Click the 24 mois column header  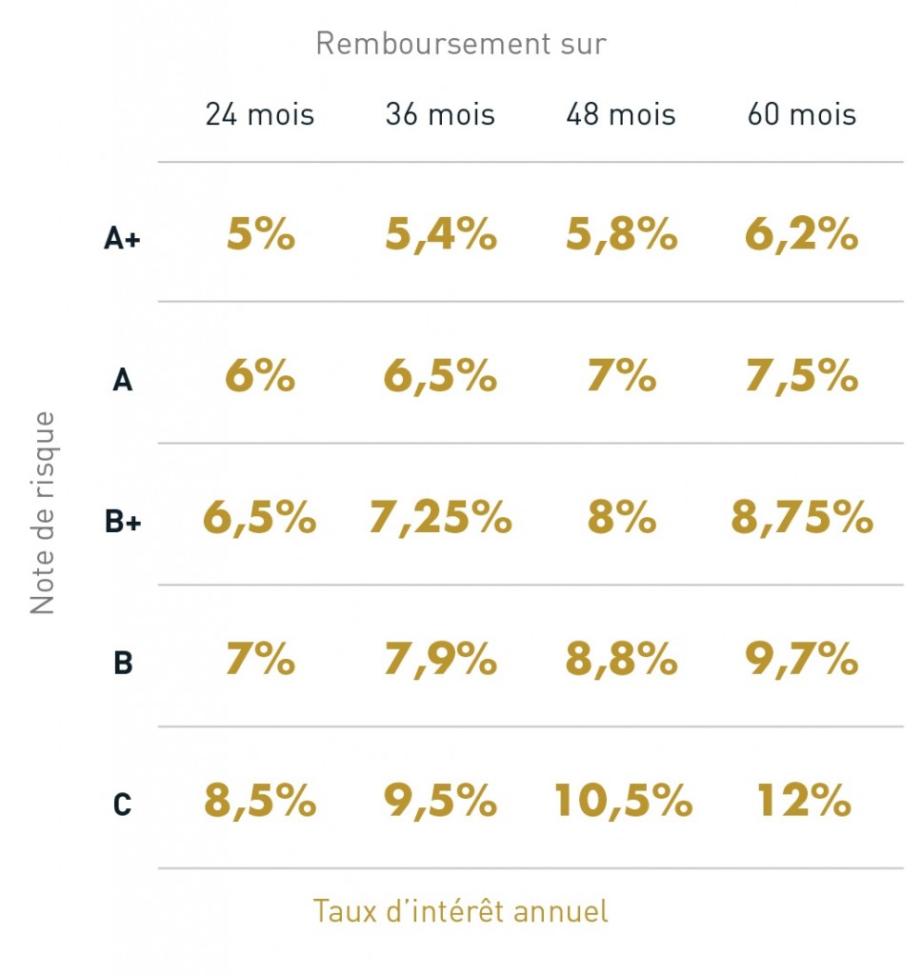(x=259, y=115)
